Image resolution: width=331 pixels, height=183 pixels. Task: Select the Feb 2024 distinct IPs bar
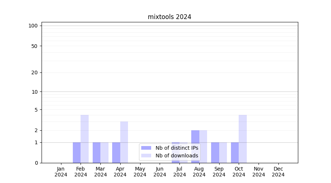76,153
